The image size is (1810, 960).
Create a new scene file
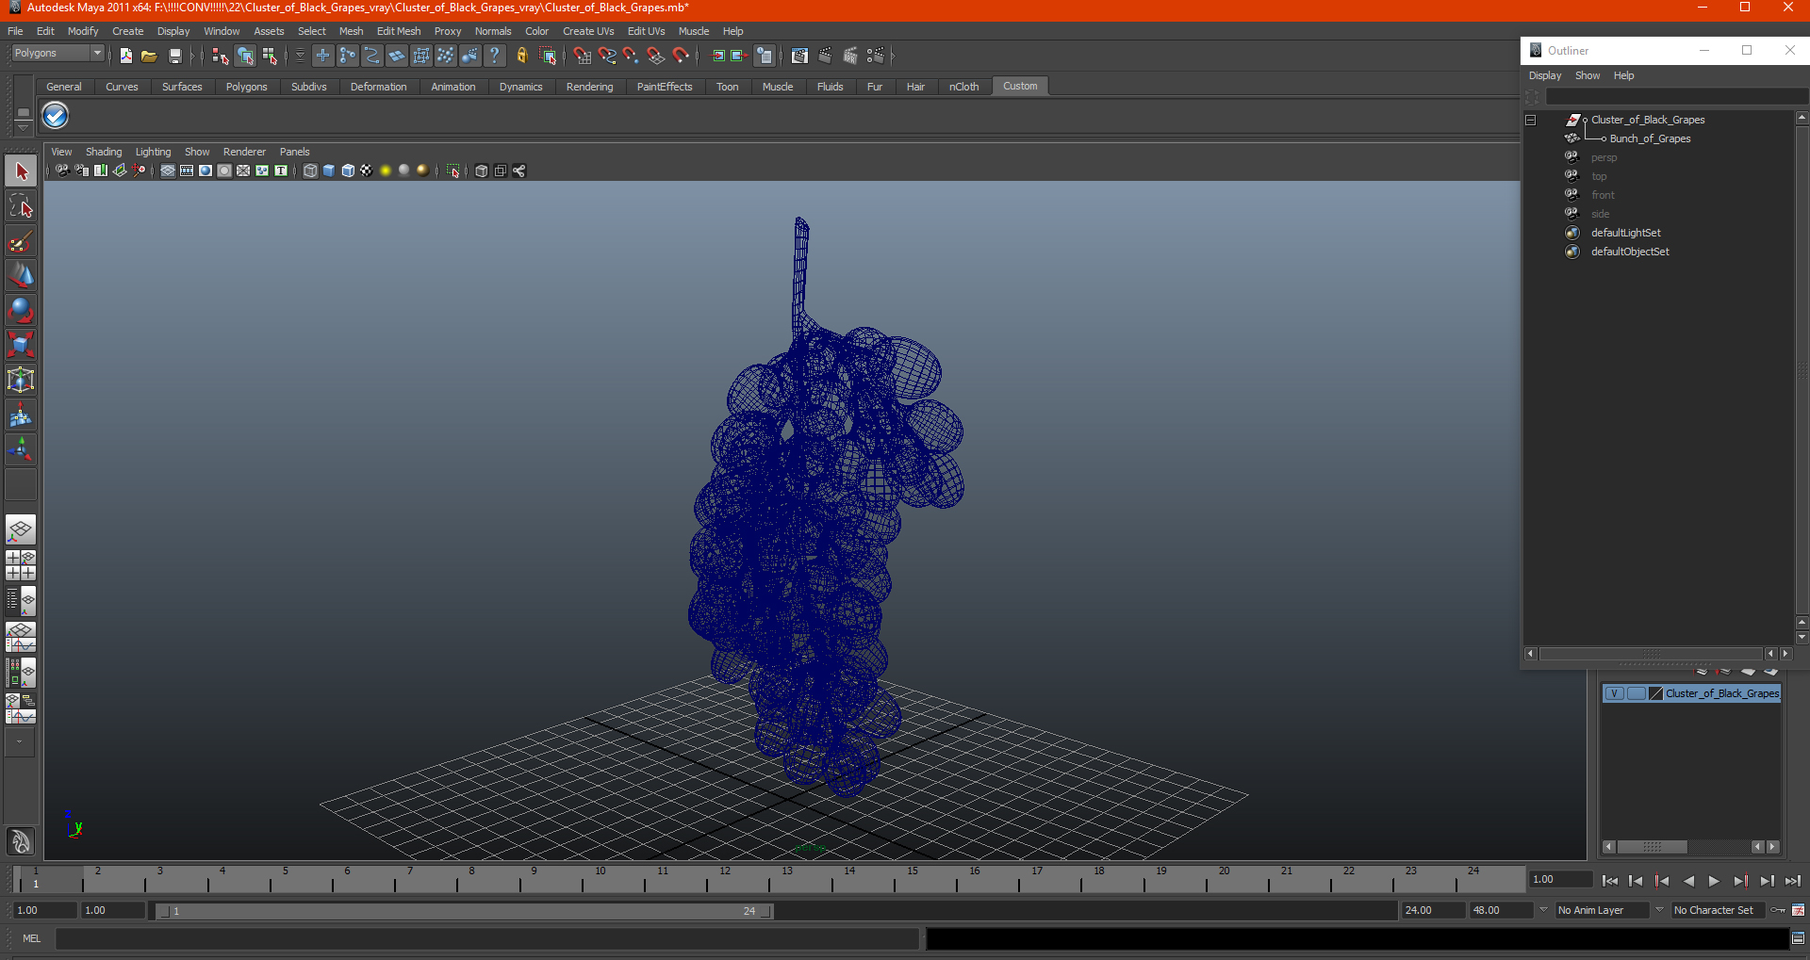125,57
